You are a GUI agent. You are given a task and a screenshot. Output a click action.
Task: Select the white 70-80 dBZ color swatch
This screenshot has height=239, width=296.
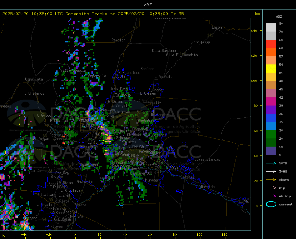click(x=271, y=28)
